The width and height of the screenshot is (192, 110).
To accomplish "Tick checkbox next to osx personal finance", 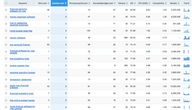I will pos(6,45).
